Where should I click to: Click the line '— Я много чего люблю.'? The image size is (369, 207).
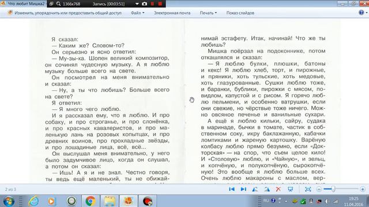(86, 109)
